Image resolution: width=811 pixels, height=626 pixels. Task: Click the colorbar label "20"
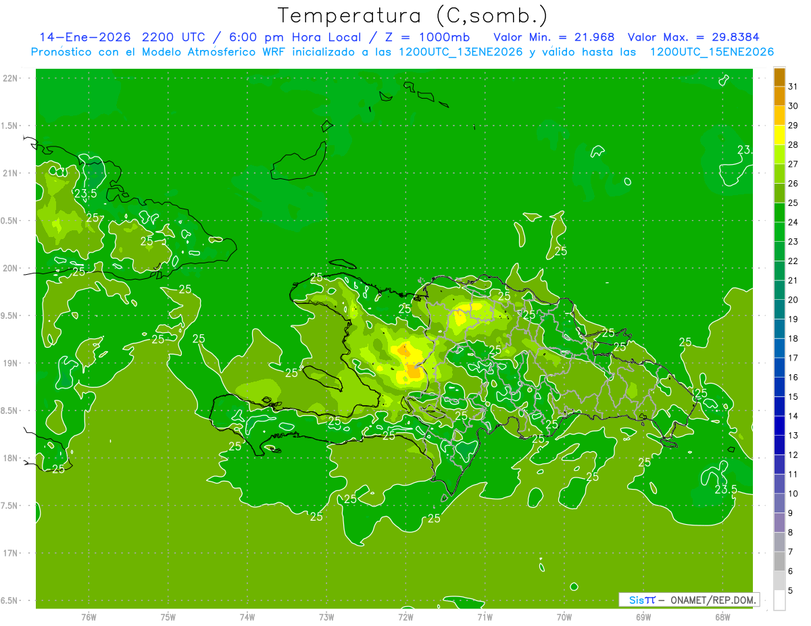pos(793,300)
